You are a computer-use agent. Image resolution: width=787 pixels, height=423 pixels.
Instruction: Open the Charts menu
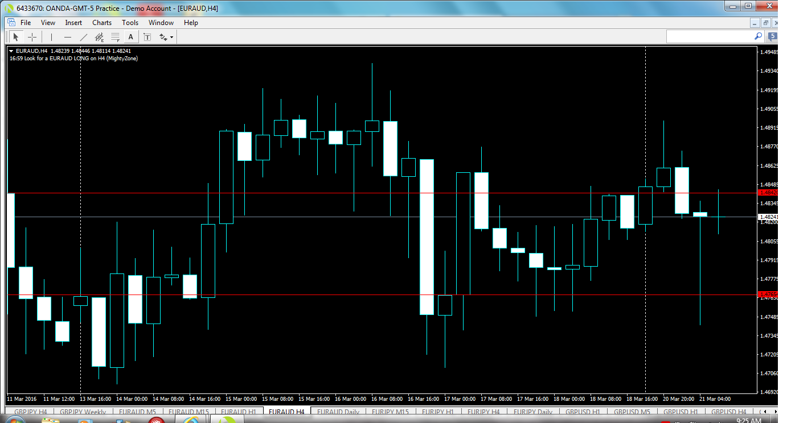[x=102, y=23]
